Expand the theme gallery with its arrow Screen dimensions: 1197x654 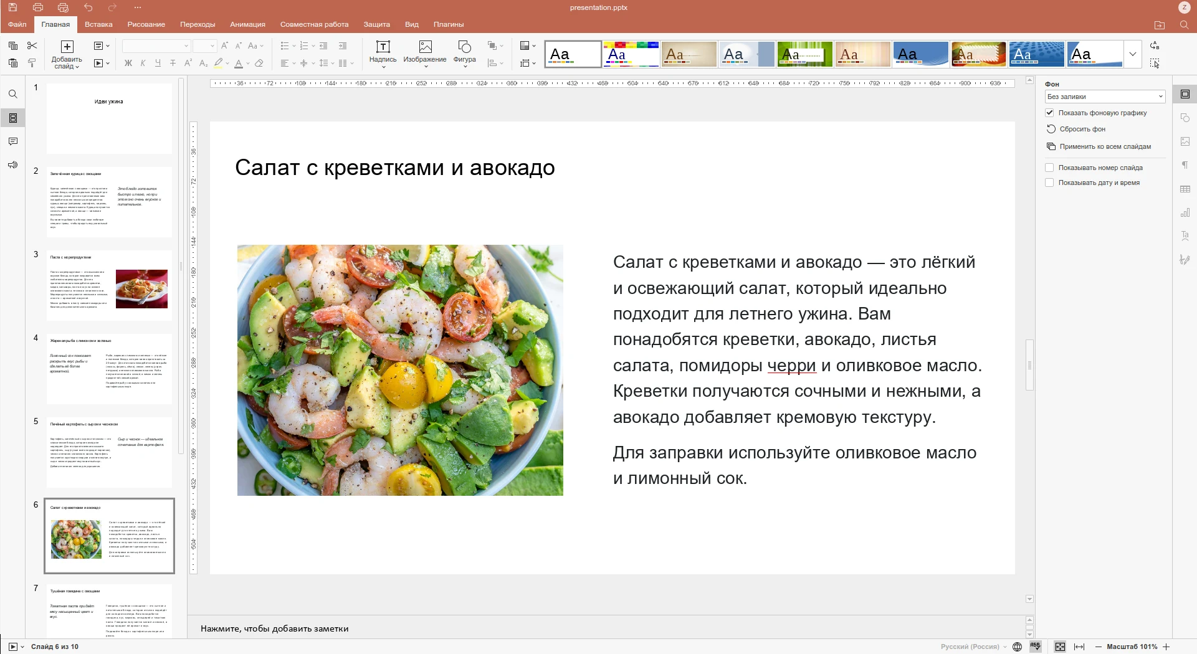pyautogui.click(x=1132, y=54)
